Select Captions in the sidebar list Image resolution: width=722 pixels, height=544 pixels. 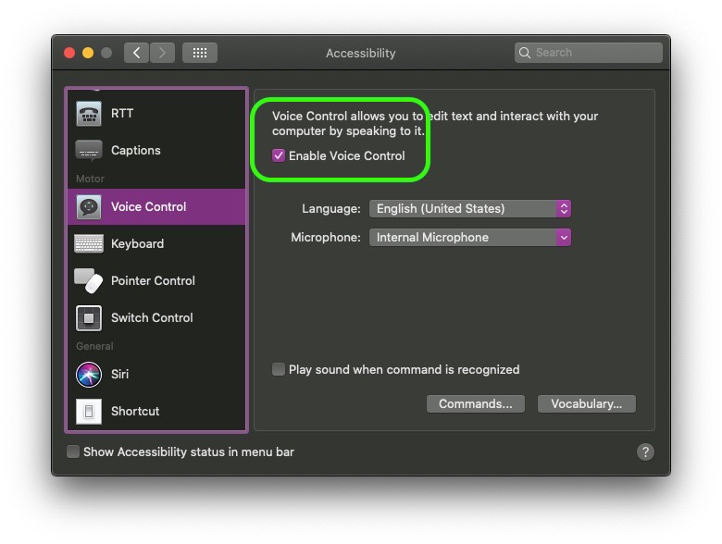click(156, 151)
